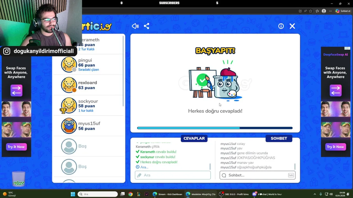Click sockyour's 1 tur kaldı label
Image resolution: width=353 pixels, height=198 pixels.
click(x=86, y=111)
